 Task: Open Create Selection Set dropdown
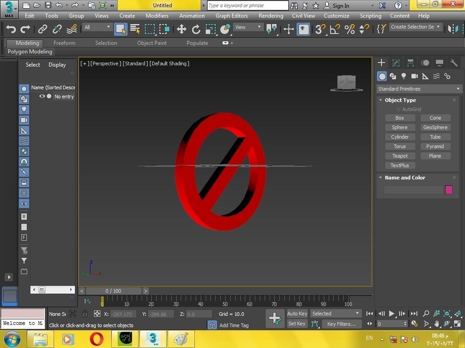[x=416, y=27]
